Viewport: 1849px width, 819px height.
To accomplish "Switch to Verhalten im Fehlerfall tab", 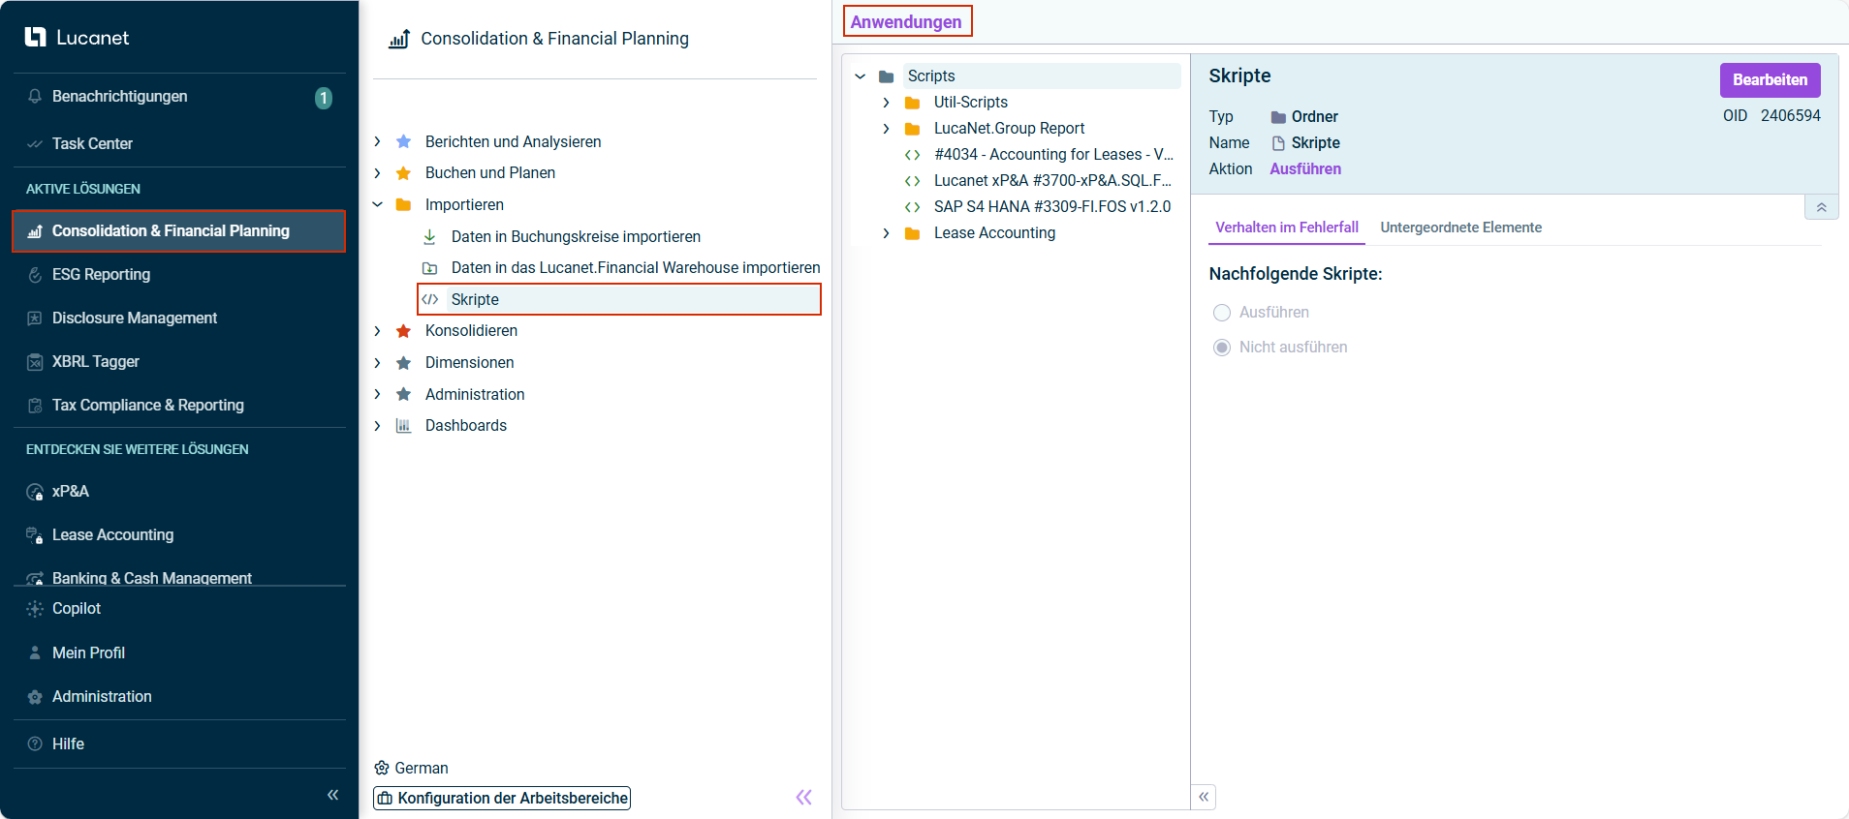I will (x=1287, y=227).
